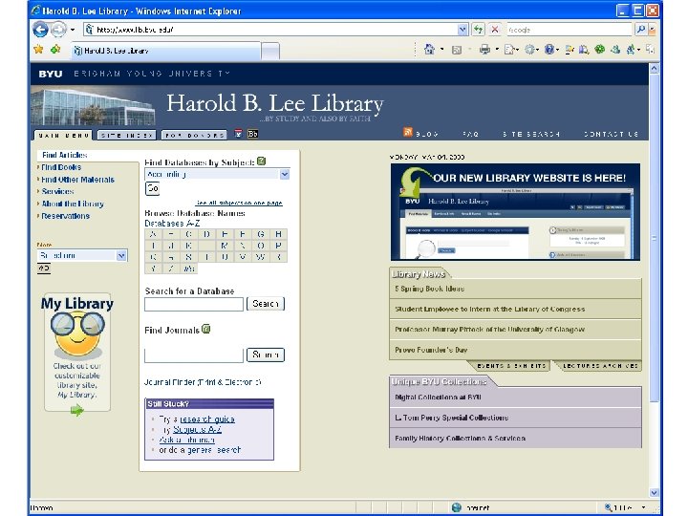Screen dimensions: 688x516
Task: Open the Lectures Archives tab
Action: (600, 365)
